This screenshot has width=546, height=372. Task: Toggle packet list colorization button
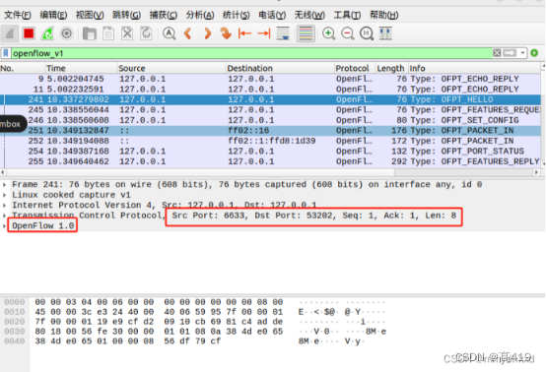306,33
